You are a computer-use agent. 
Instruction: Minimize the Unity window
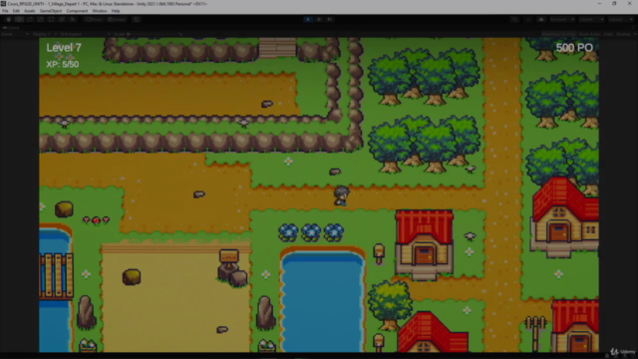(599, 4)
